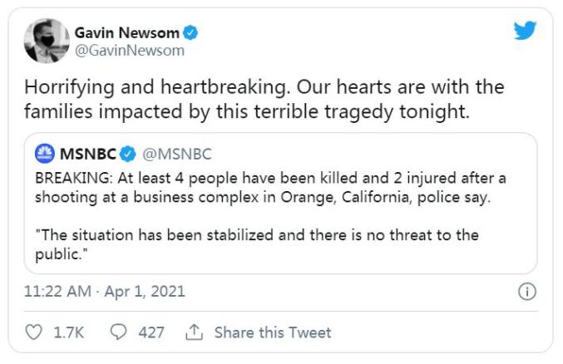Click the reply speech bubble icon

click(x=117, y=332)
